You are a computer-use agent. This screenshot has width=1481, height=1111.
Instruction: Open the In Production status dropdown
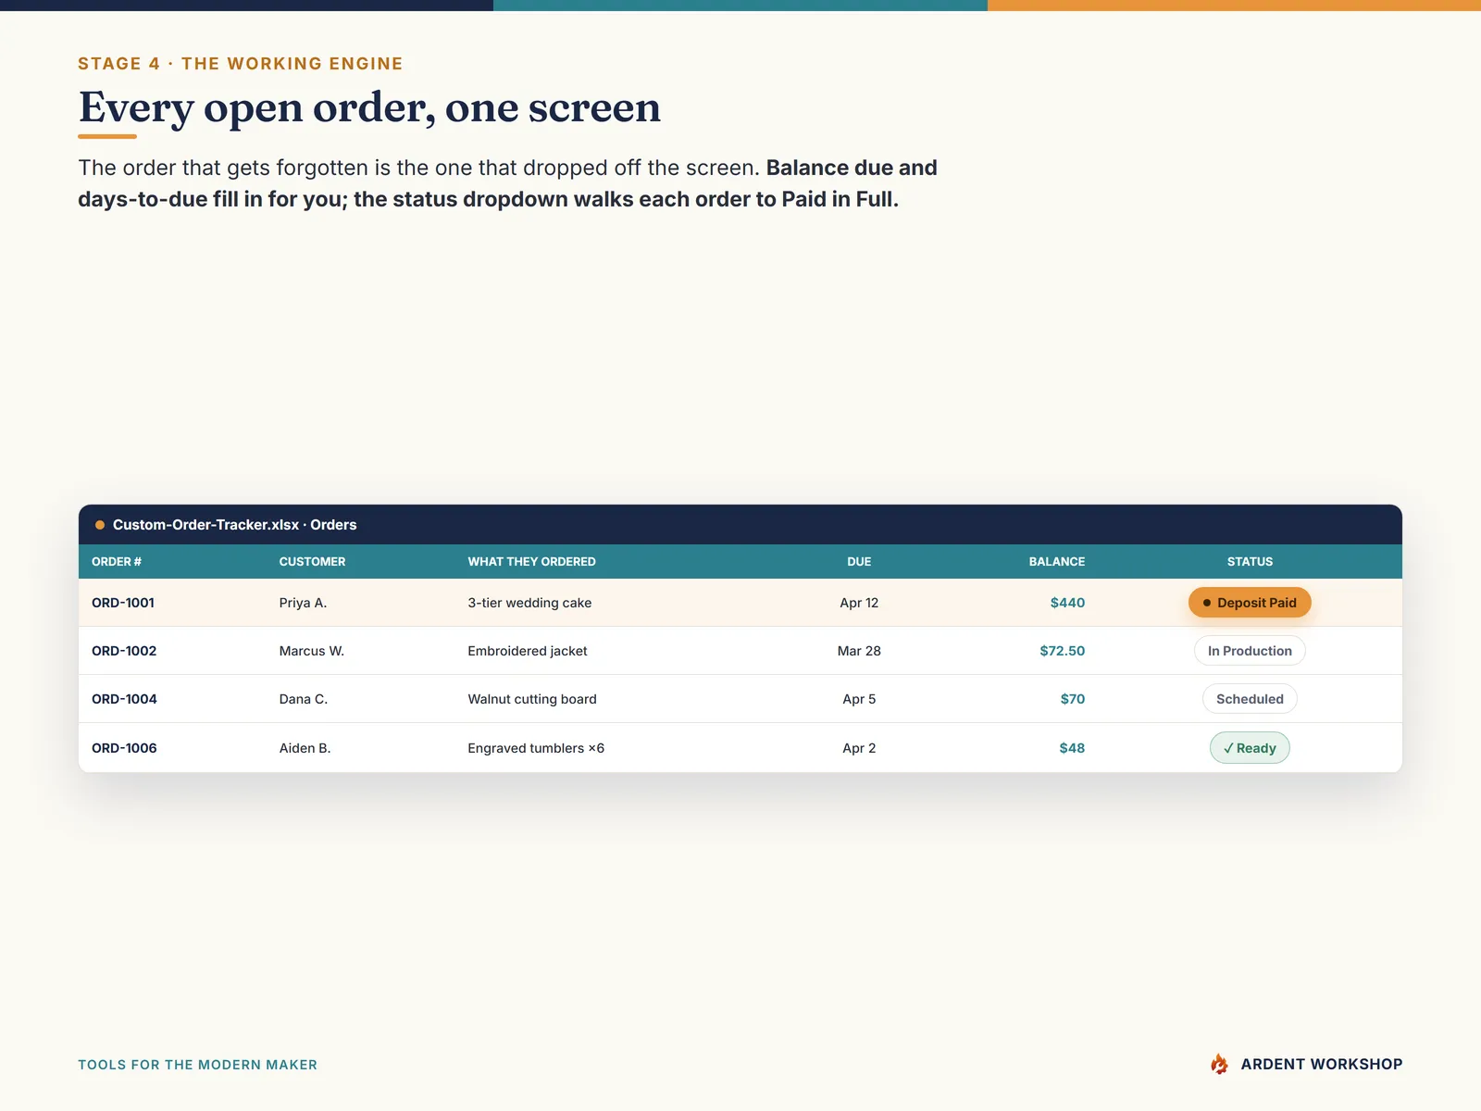(x=1250, y=651)
